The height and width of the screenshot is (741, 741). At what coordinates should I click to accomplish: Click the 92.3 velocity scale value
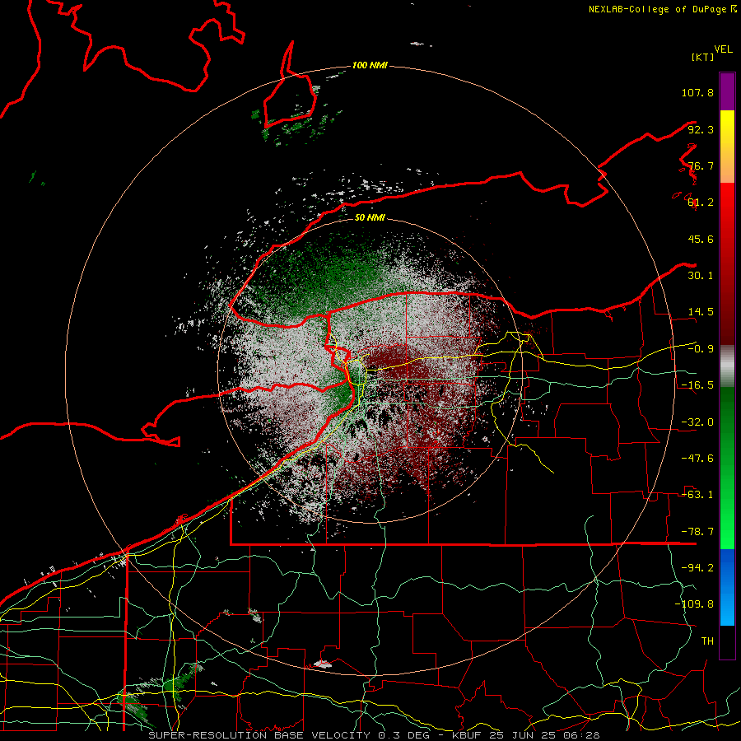701,129
